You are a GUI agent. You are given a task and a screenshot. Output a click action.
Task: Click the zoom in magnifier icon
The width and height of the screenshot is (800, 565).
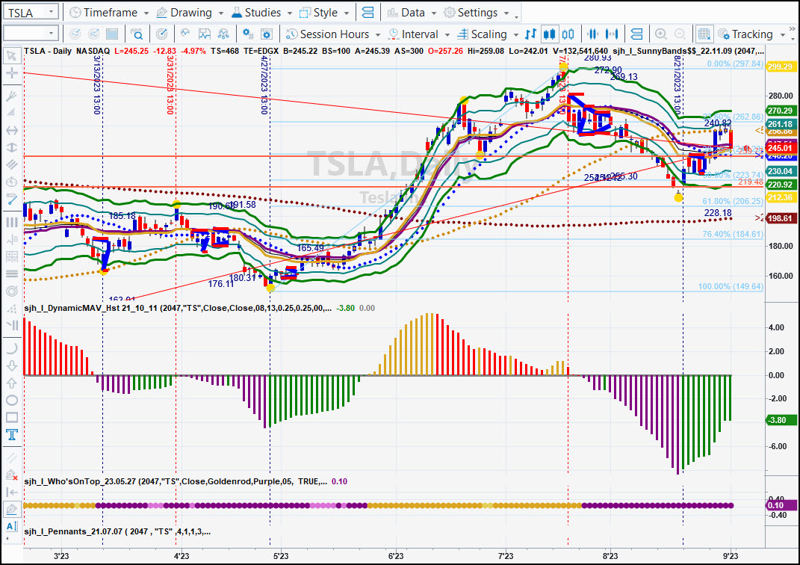point(661,34)
